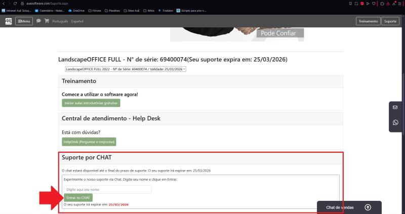Open WhatsApp contact icon on the right sidebar

pyautogui.click(x=395, y=122)
